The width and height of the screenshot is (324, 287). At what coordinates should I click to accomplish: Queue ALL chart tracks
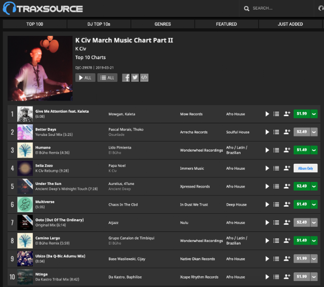tap(107, 78)
